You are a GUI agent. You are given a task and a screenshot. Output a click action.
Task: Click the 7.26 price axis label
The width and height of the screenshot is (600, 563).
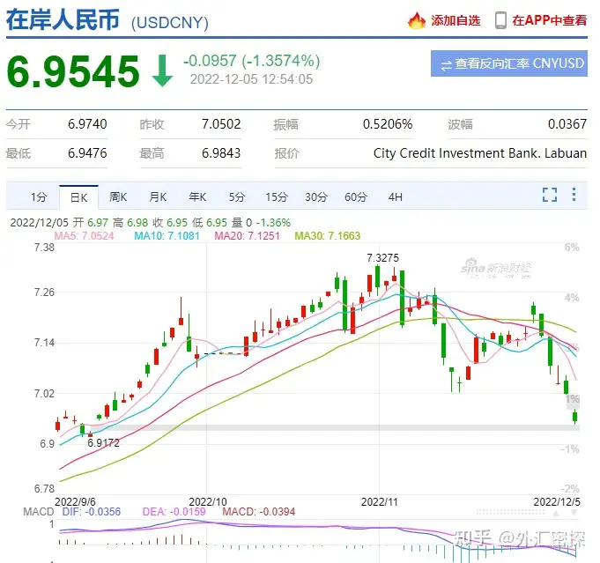(44, 293)
